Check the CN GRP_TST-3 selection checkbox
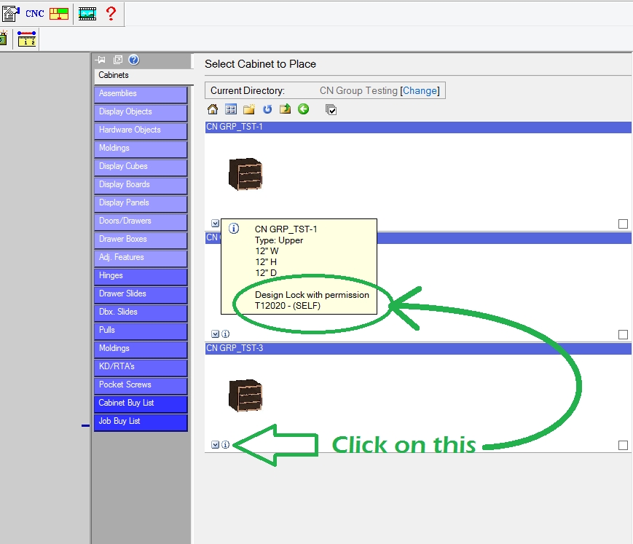Image resolution: width=633 pixels, height=544 pixels. click(623, 445)
